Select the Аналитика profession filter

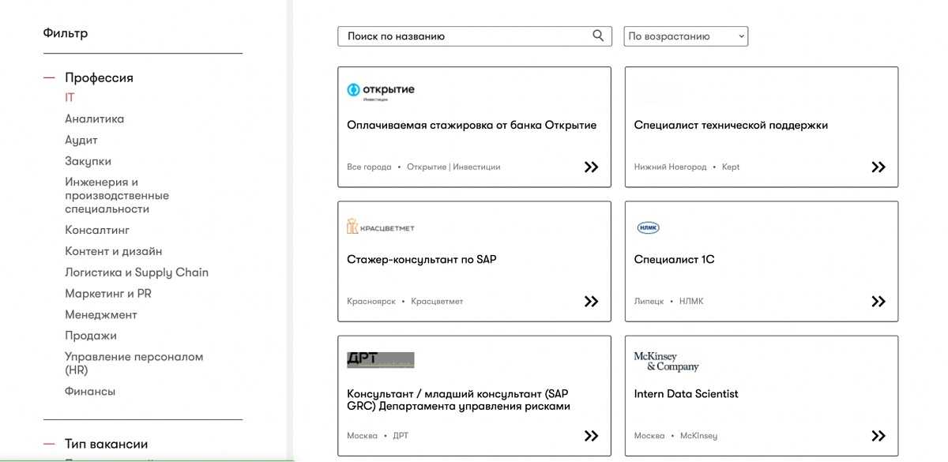pos(94,118)
